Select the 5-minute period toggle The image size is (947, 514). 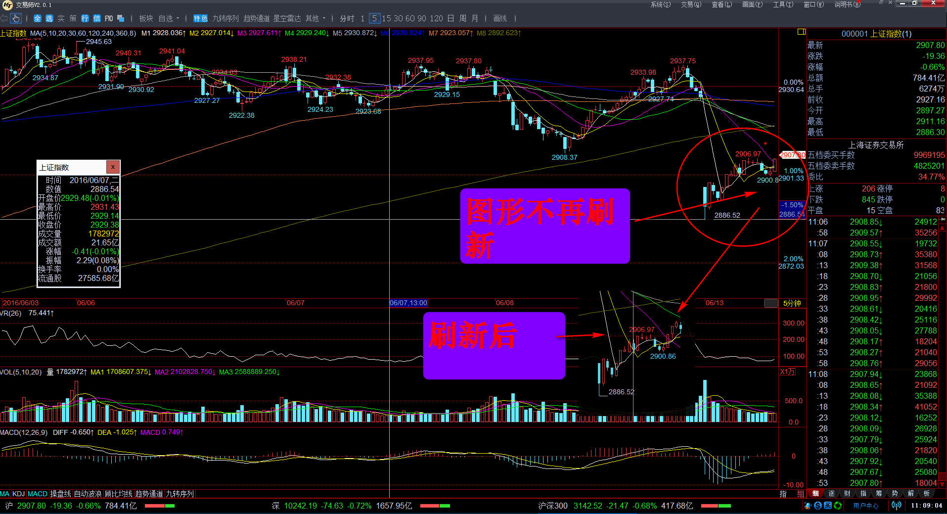pyautogui.click(x=374, y=18)
